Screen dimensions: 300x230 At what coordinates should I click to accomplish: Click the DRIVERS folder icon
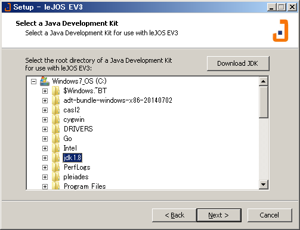55,129
